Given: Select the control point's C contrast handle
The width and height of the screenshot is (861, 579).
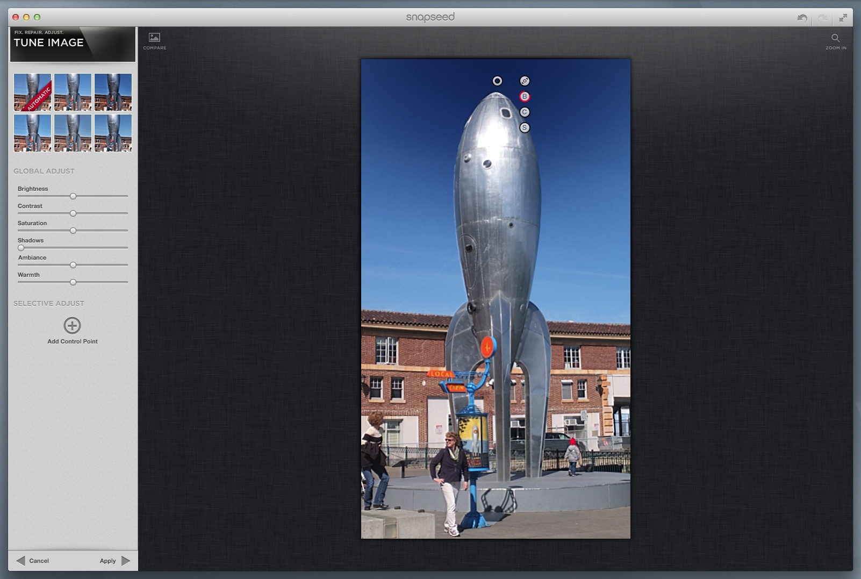Looking at the screenshot, I should pos(525,112).
